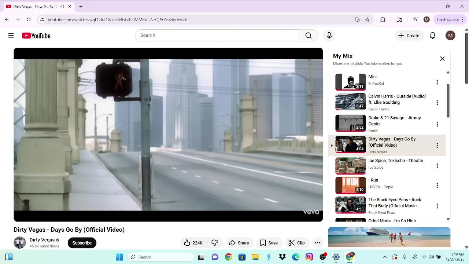Open Instagram from the taskbar
The height and width of the screenshot is (264, 469).
click(309, 257)
